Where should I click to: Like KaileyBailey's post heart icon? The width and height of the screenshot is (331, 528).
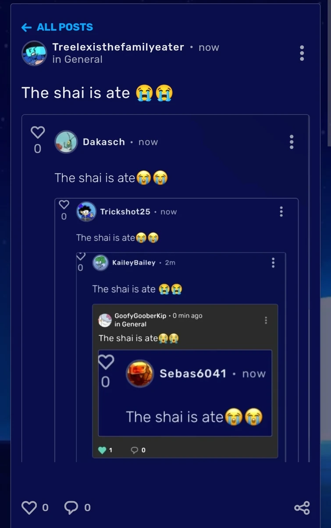(80, 256)
